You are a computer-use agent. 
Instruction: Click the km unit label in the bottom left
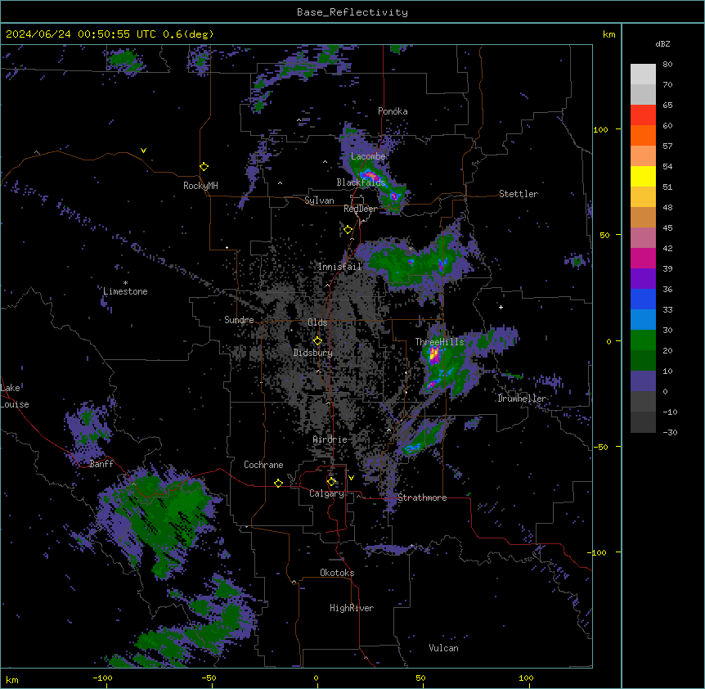[12, 680]
